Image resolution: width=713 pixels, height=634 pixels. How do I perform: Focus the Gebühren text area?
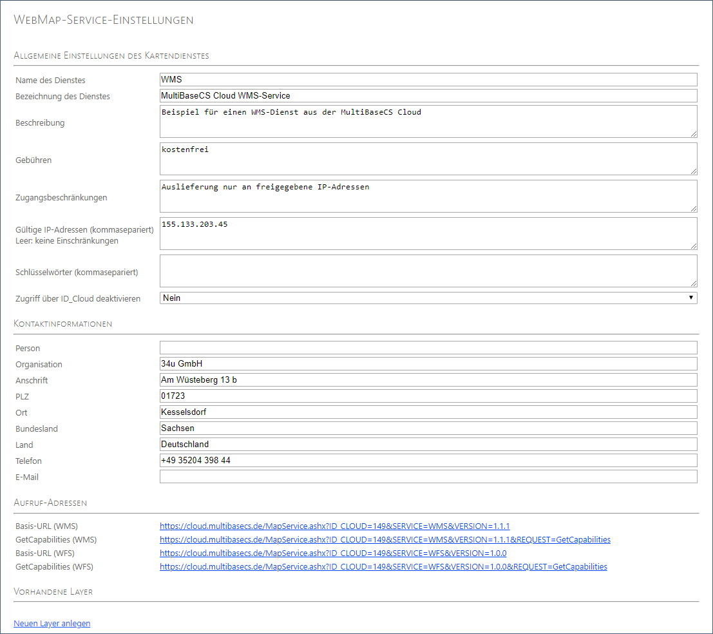click(x=428, y=159)
